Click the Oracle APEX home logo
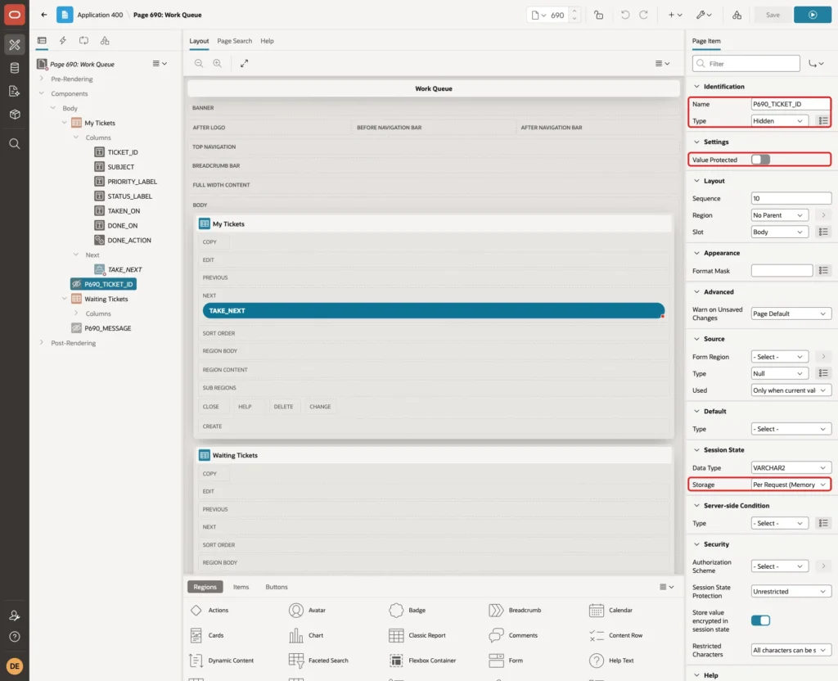Viewport: 838px width, 681px height. coord(15,15)
